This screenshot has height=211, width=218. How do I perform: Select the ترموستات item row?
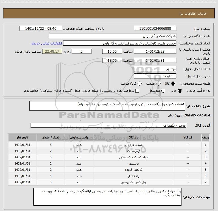point(109,151)
